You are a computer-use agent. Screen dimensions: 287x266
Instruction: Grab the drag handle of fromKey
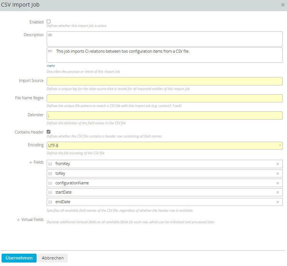(50, 164)
